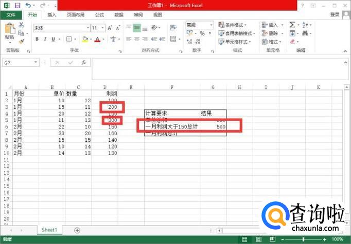Click the Sort and Filter icon

click(x=305, y=25)
